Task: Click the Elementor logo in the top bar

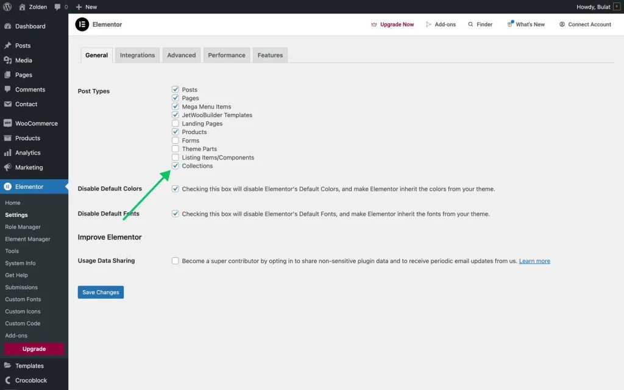Action: pyautogui.click(x=82, y=24)
